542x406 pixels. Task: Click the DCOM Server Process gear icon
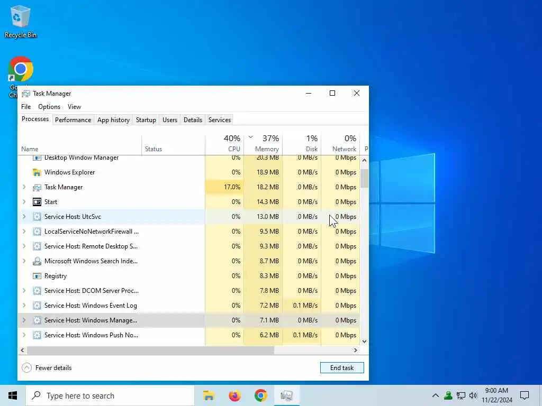pos(37,291)
